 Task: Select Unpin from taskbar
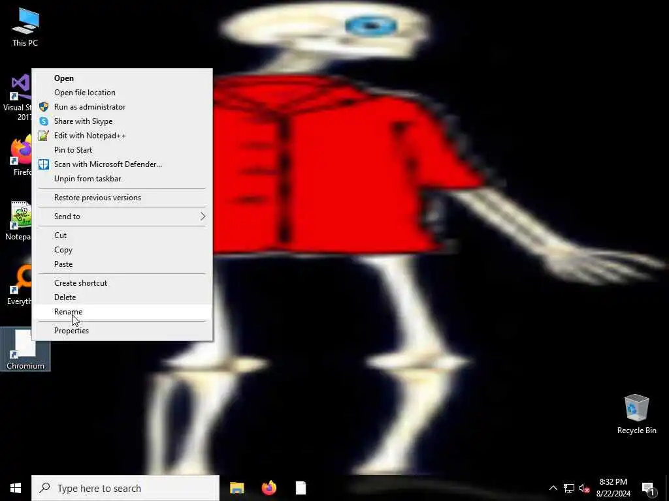(122, 179)
